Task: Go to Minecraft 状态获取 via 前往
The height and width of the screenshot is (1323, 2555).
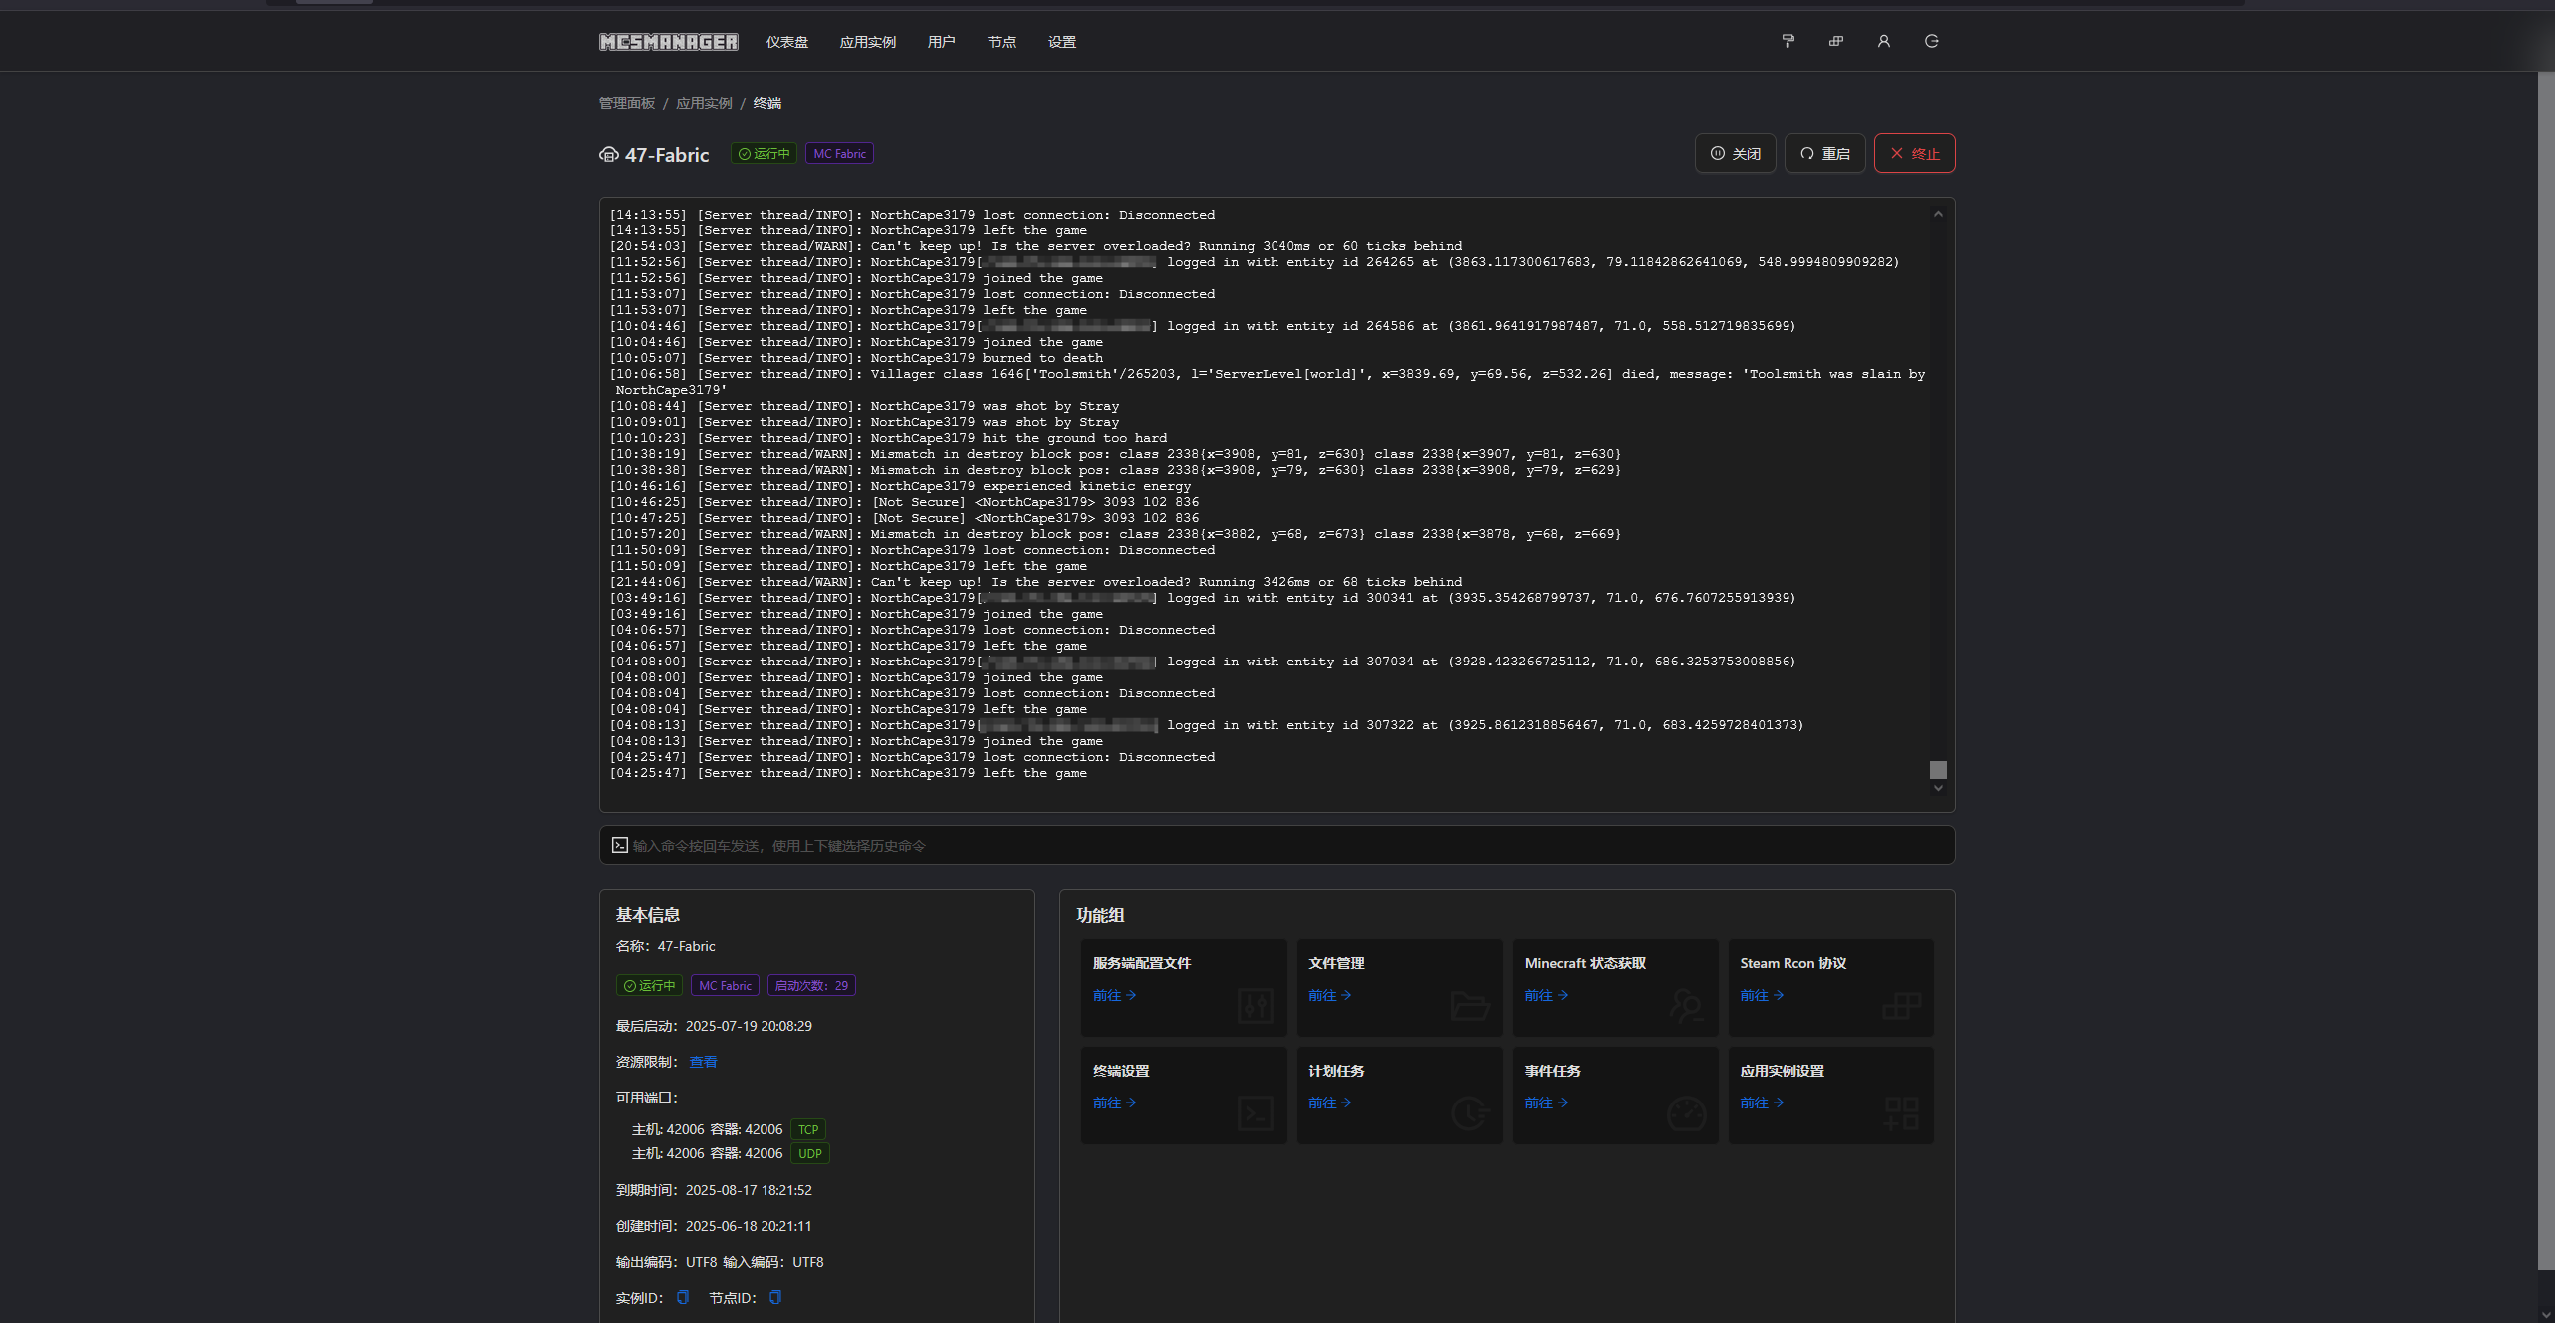Action: (1546, 995)
